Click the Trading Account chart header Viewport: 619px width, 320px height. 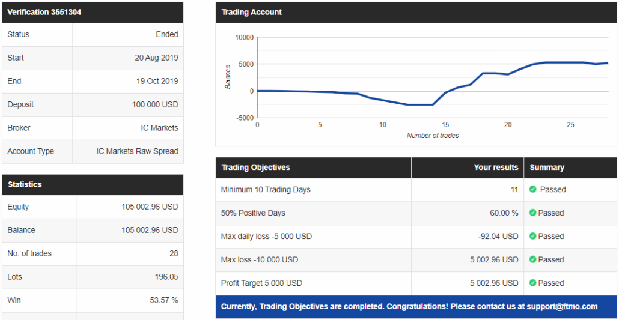pos(416,12)
